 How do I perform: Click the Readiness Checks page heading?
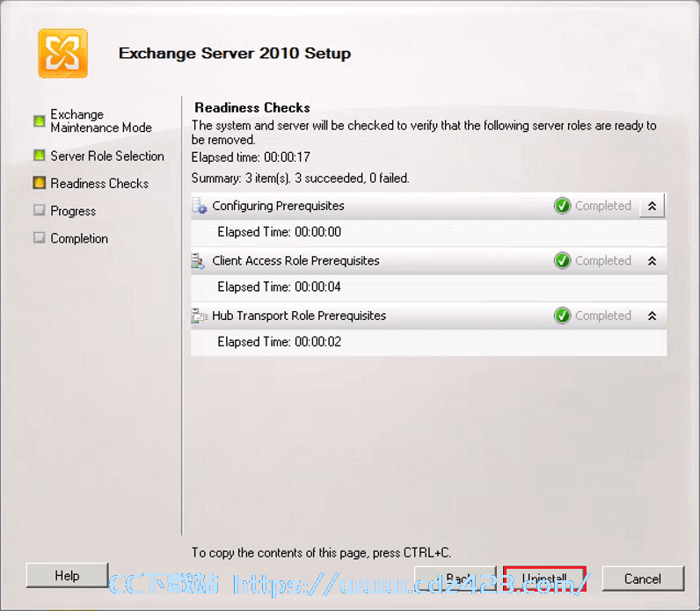[252, 108]
